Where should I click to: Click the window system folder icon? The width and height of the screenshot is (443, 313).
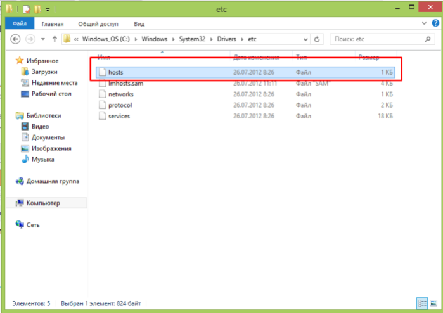click(9, 9)
